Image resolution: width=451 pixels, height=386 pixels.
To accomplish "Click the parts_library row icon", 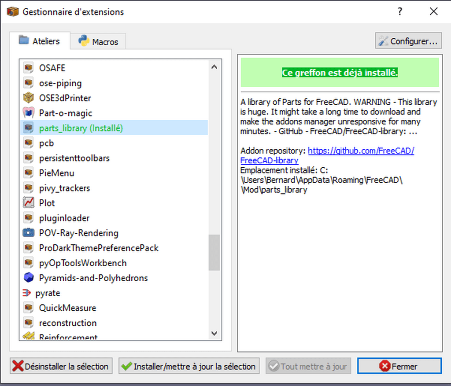I will coord(29,128).
